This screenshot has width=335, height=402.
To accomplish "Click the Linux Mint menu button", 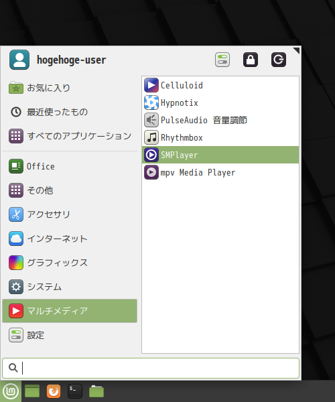I will 11,391.
